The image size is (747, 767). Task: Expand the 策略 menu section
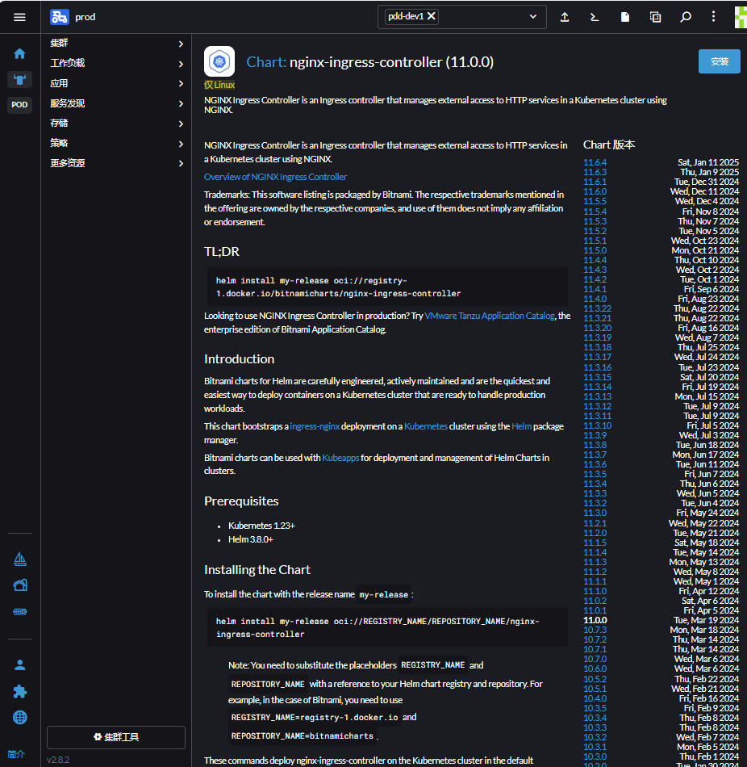[x=116, y=144]
